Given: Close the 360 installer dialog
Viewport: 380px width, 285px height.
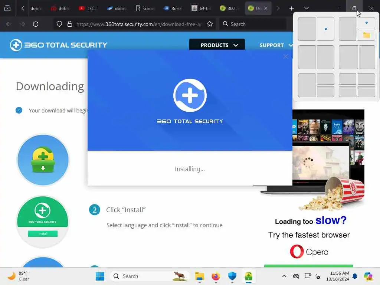Looking at the screenshot, I should [285, 56].
